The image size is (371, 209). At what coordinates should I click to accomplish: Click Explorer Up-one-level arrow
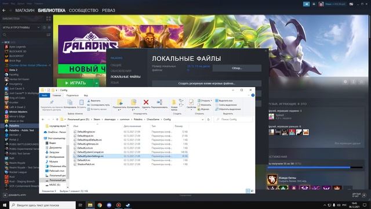[x=57, y=120]
